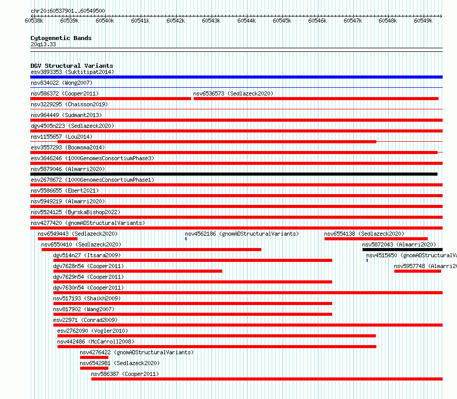This screenshot has width=457, height=399.
Task: Open the nsv834022 (Wong2007) variant
Action: [62, 83]
